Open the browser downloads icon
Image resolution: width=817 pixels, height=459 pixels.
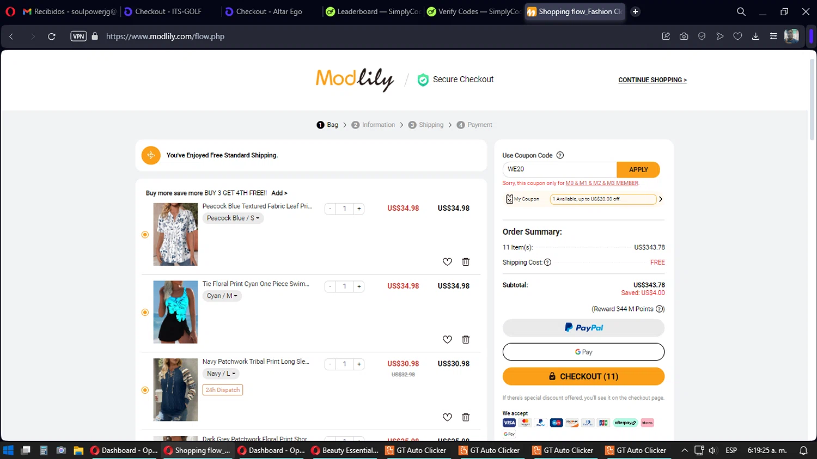[x=755, y=36]
